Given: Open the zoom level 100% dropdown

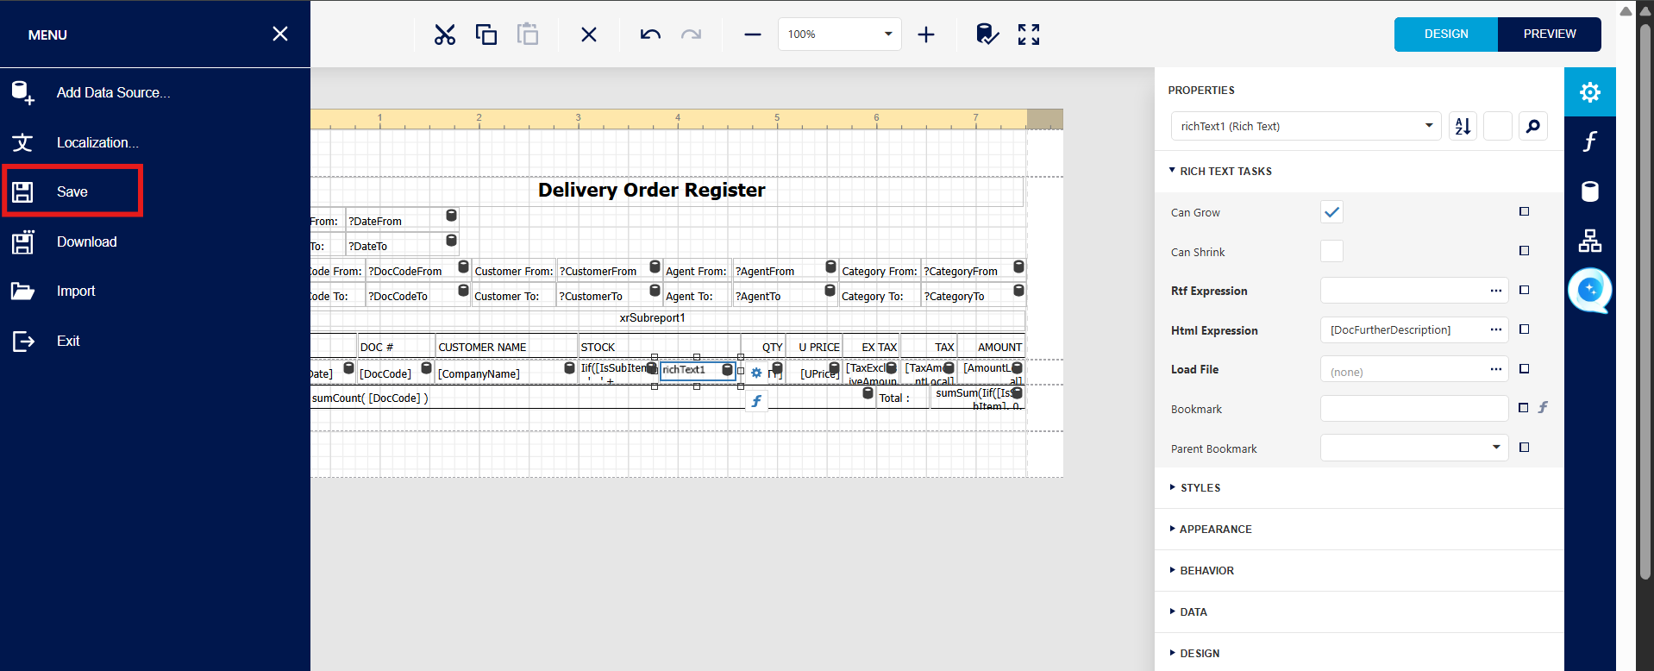Looking at the screenshot, I should point(839,34).
